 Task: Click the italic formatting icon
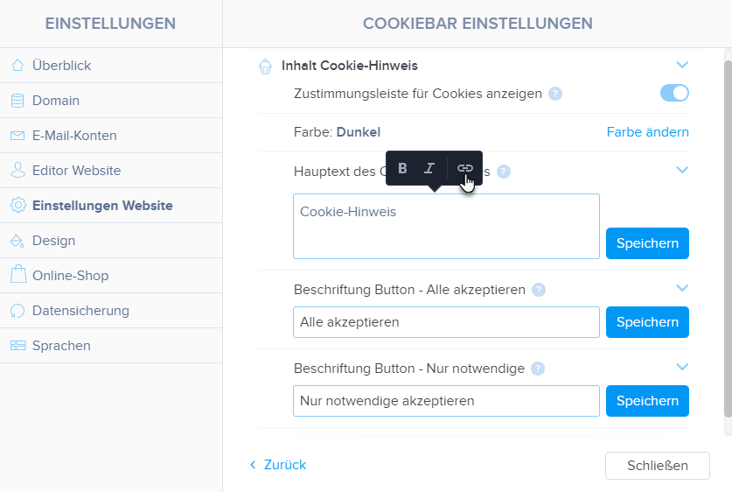tap(429, 168)
